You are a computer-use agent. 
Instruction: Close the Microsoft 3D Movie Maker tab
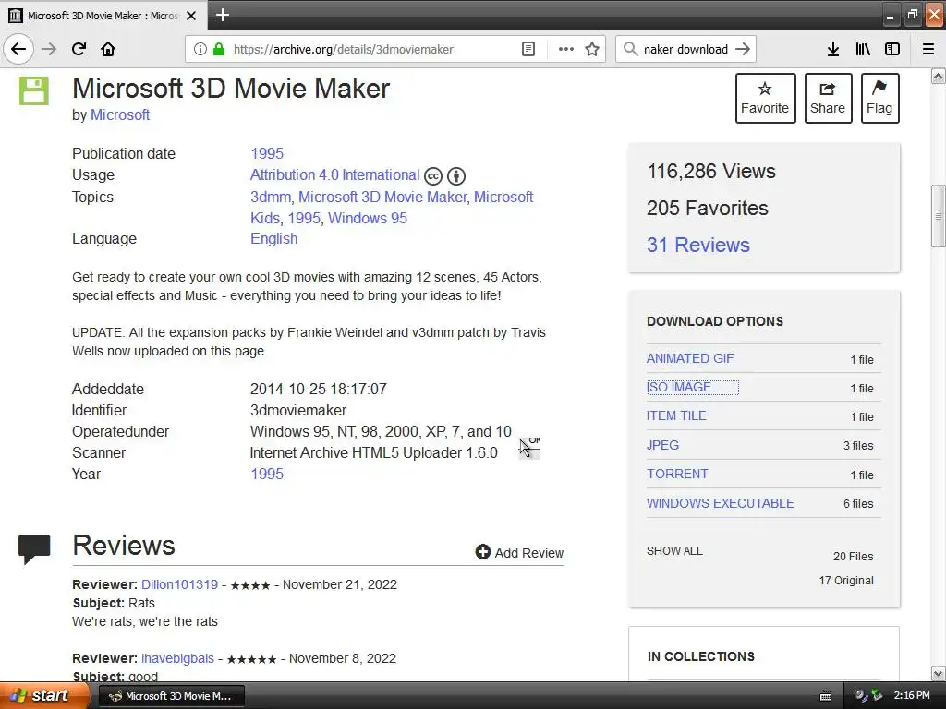coord(191,16)
